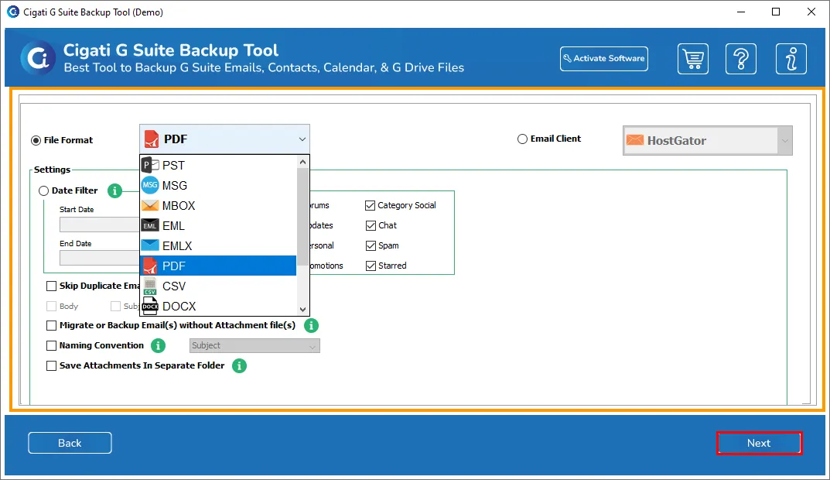The image size is (830, 480).
Task: Uncheck the Starred checkbox
Action: 371,266
